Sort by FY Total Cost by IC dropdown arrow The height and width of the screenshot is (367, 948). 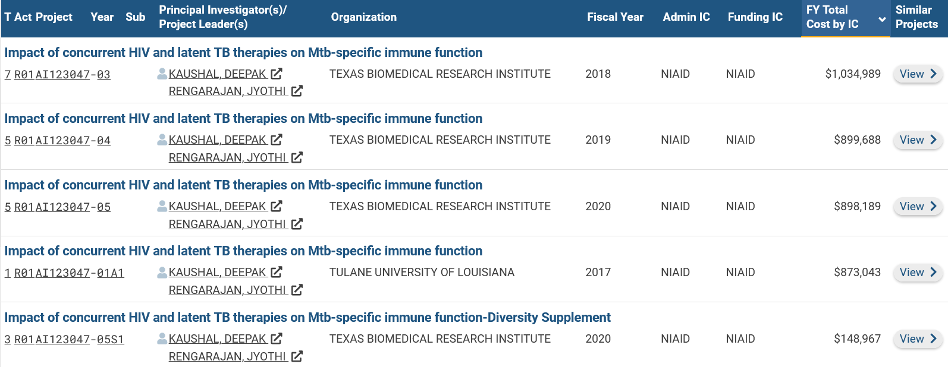point(882,20)
